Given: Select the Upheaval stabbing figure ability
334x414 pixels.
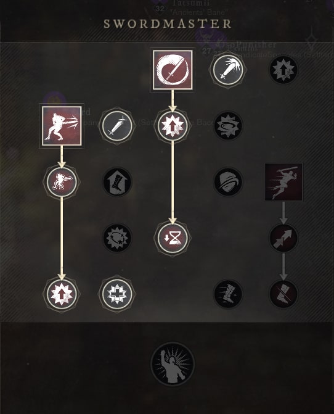Looking at the screenshot, I should [62, 126].
